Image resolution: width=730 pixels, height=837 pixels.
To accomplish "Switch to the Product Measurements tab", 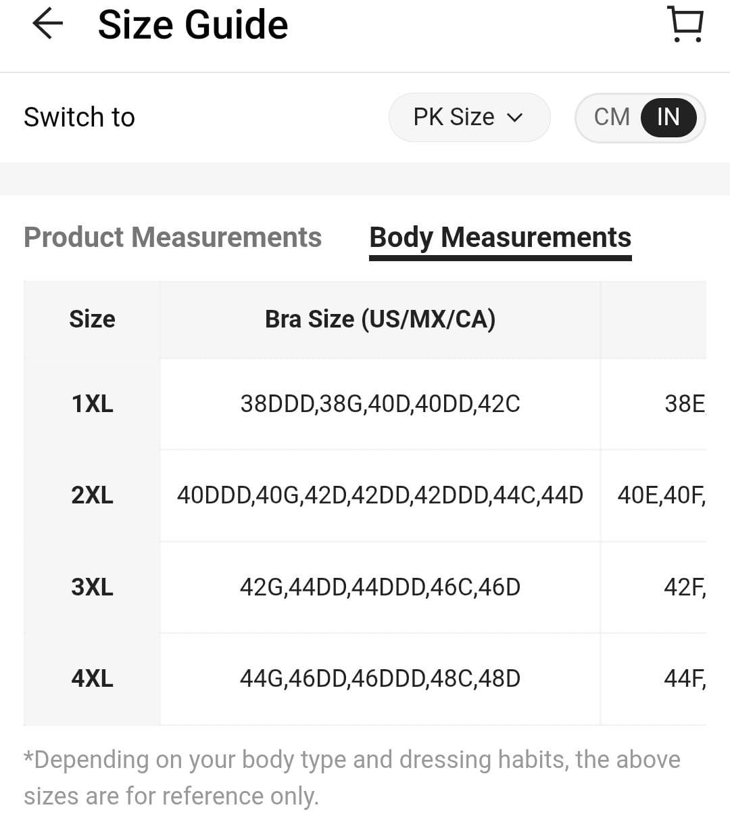I will 172,237.
